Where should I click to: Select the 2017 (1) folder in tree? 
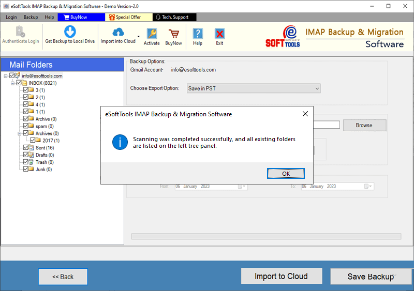click(51, 141)
